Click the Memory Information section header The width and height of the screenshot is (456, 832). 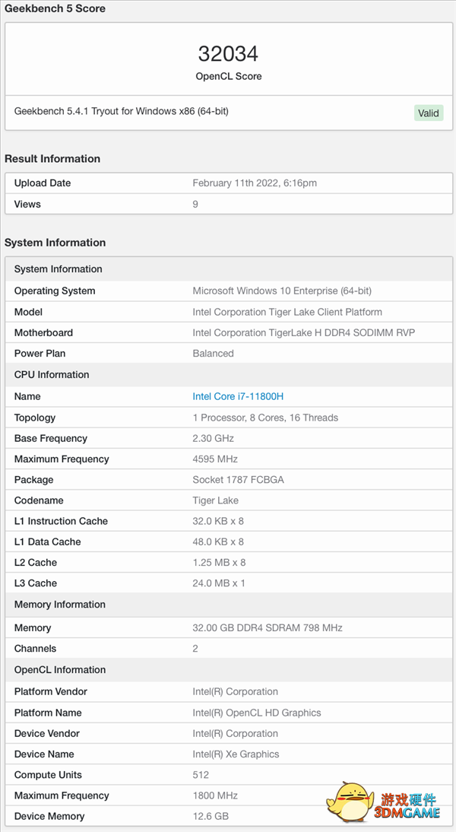[60, 605]
